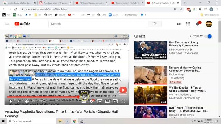
Task: Click the LIVE NOW badge
Action: pos(175,82)
